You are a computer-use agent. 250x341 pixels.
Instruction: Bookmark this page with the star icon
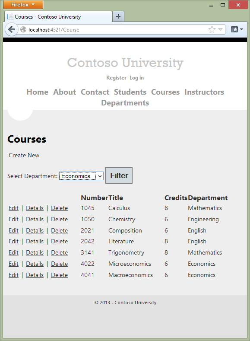point(212,29)
